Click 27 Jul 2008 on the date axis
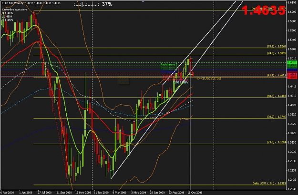The width and height of the screenshot is (298, 195). pyautogui.click(x=44, y=193)
